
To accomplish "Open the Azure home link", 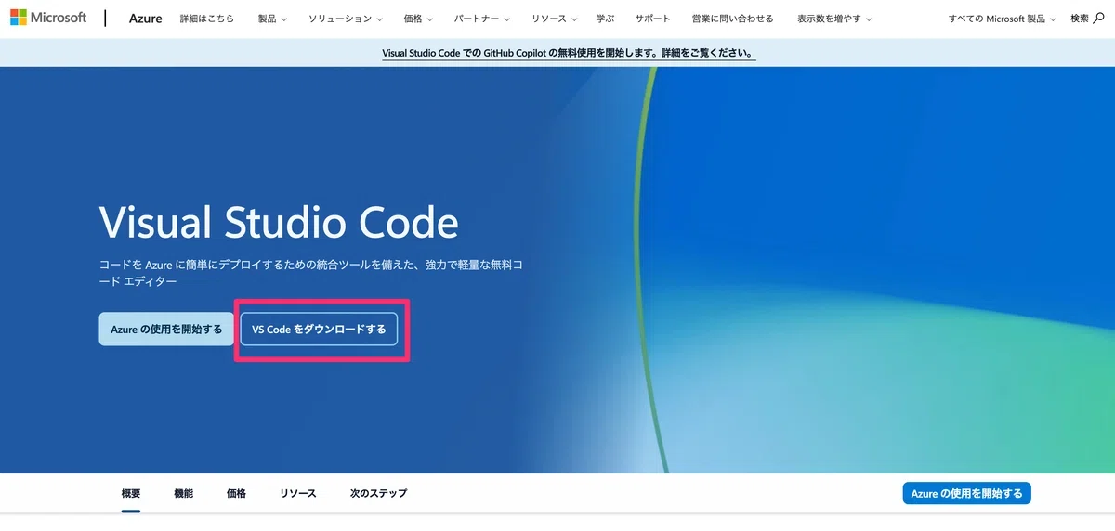I will [145, 19].
